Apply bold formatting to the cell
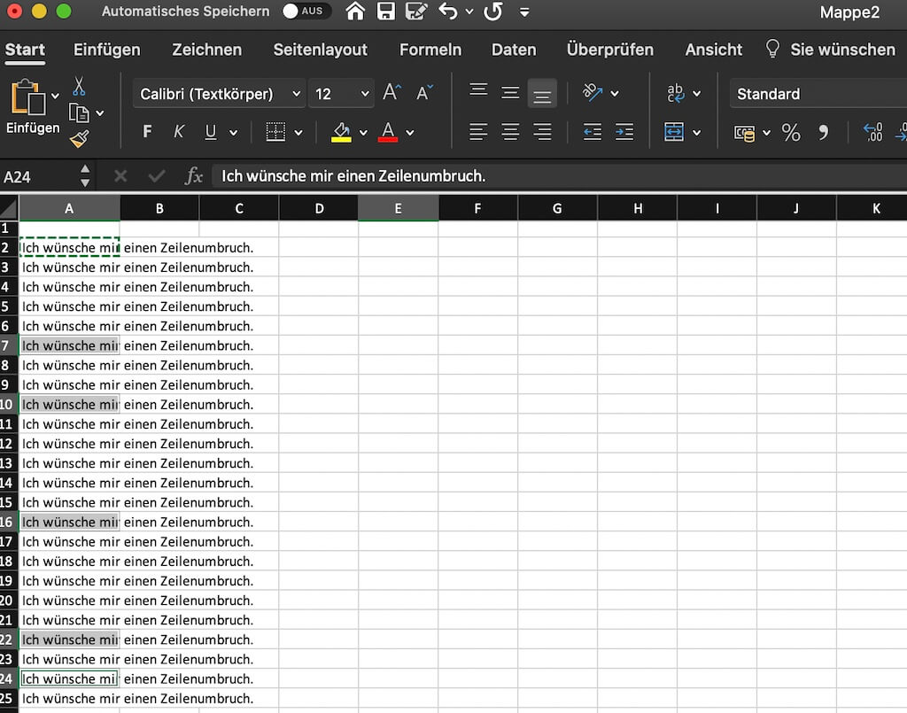 coord(146,131)
